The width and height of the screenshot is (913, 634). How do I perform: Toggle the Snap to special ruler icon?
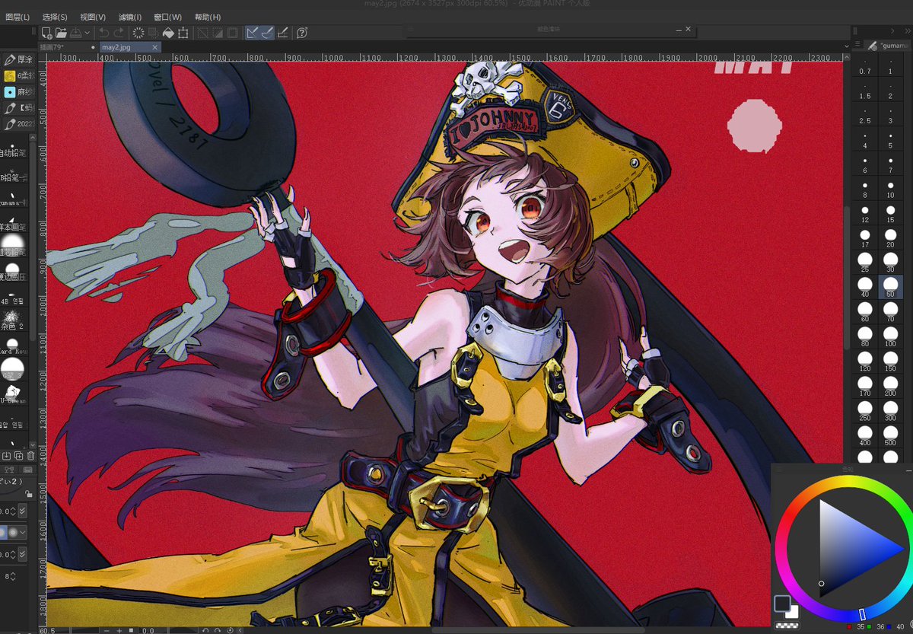267,33
